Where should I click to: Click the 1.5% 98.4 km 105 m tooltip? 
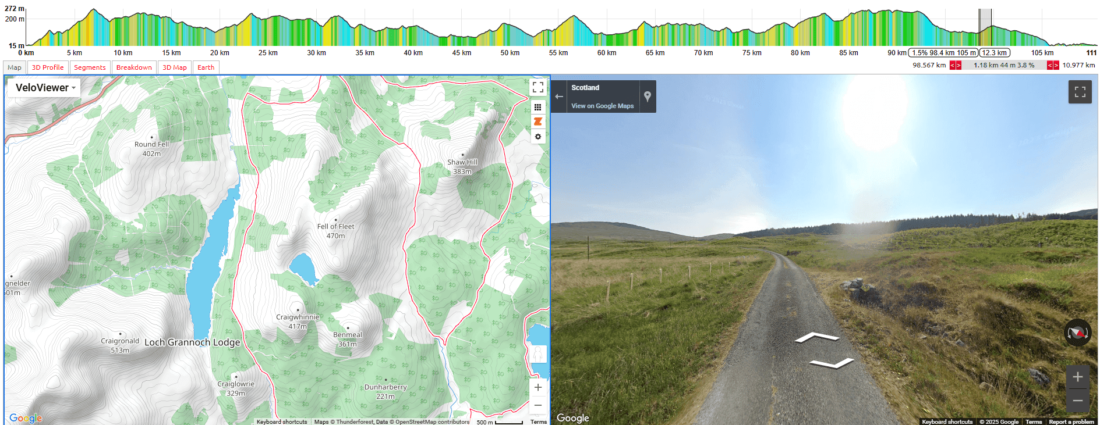coord(943,53)
